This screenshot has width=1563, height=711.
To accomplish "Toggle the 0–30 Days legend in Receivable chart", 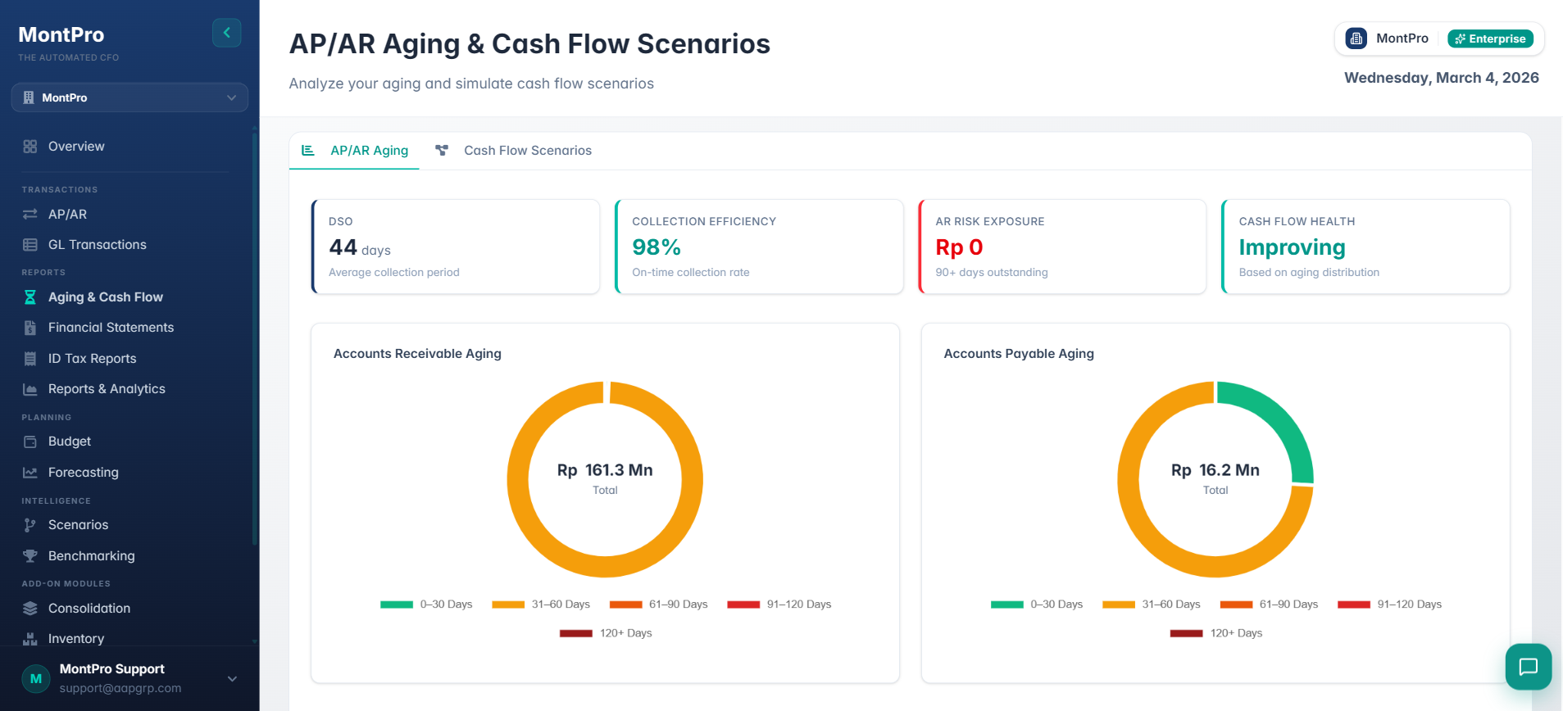I will [426, 605].
